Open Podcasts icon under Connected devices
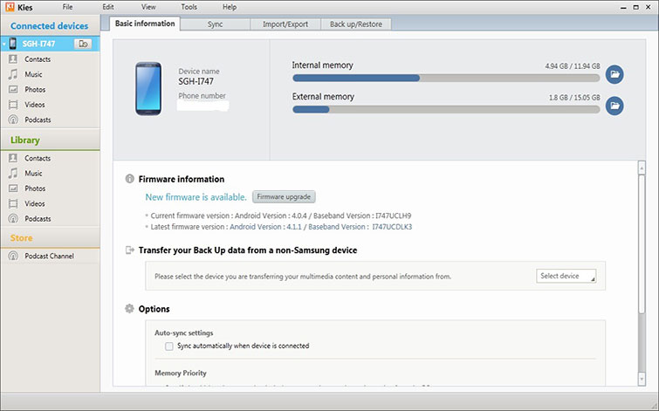The height and width of the screenshot is (411, 659). [13, 120]
